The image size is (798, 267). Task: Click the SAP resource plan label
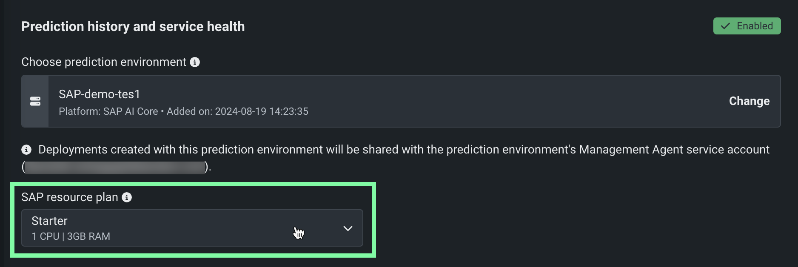pos(70,197)
